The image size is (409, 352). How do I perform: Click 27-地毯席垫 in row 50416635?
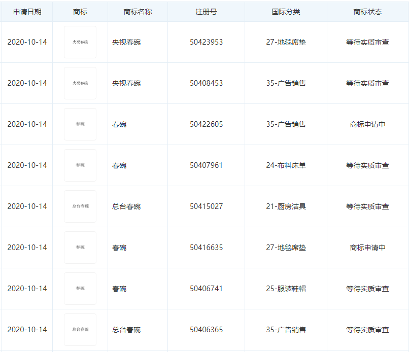(286, 248)
